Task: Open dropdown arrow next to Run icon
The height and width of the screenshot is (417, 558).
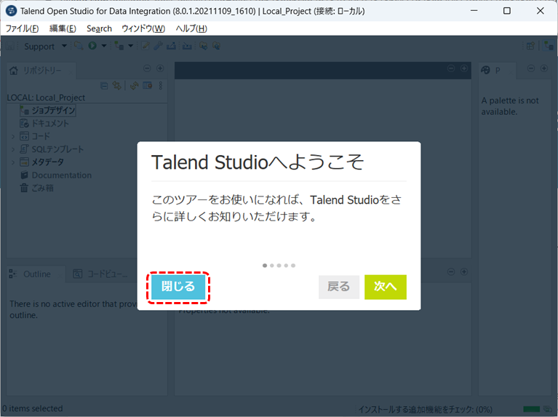Action: coord(104,46)
